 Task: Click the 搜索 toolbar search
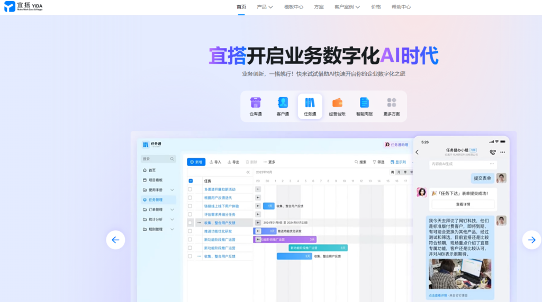point(360,162)
